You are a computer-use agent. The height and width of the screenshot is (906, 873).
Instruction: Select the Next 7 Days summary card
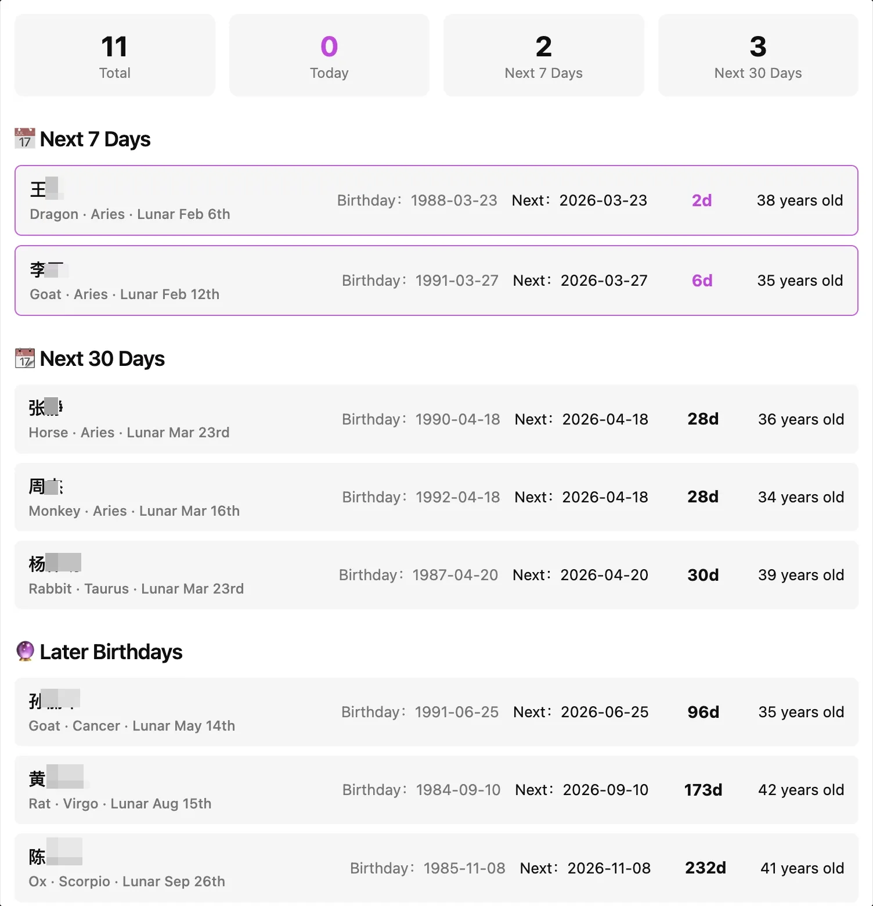[x=544, y=55]
